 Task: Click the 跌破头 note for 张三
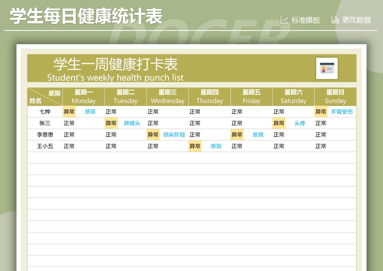coord(132,123)
